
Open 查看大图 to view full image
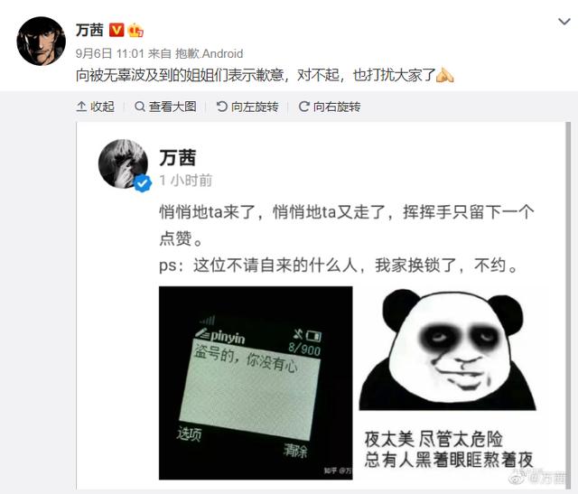click(x=165, y=107)
